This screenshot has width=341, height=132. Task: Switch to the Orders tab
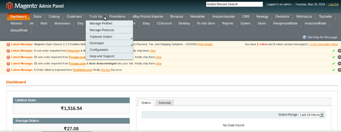[146, 103]
